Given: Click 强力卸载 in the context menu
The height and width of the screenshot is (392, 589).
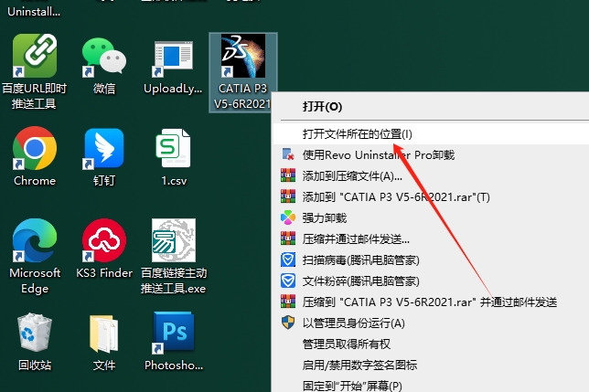Looking at the screenshot, I should point(325,218).
